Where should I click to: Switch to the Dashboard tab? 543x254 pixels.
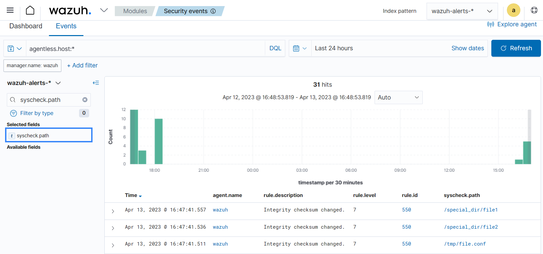26,26
